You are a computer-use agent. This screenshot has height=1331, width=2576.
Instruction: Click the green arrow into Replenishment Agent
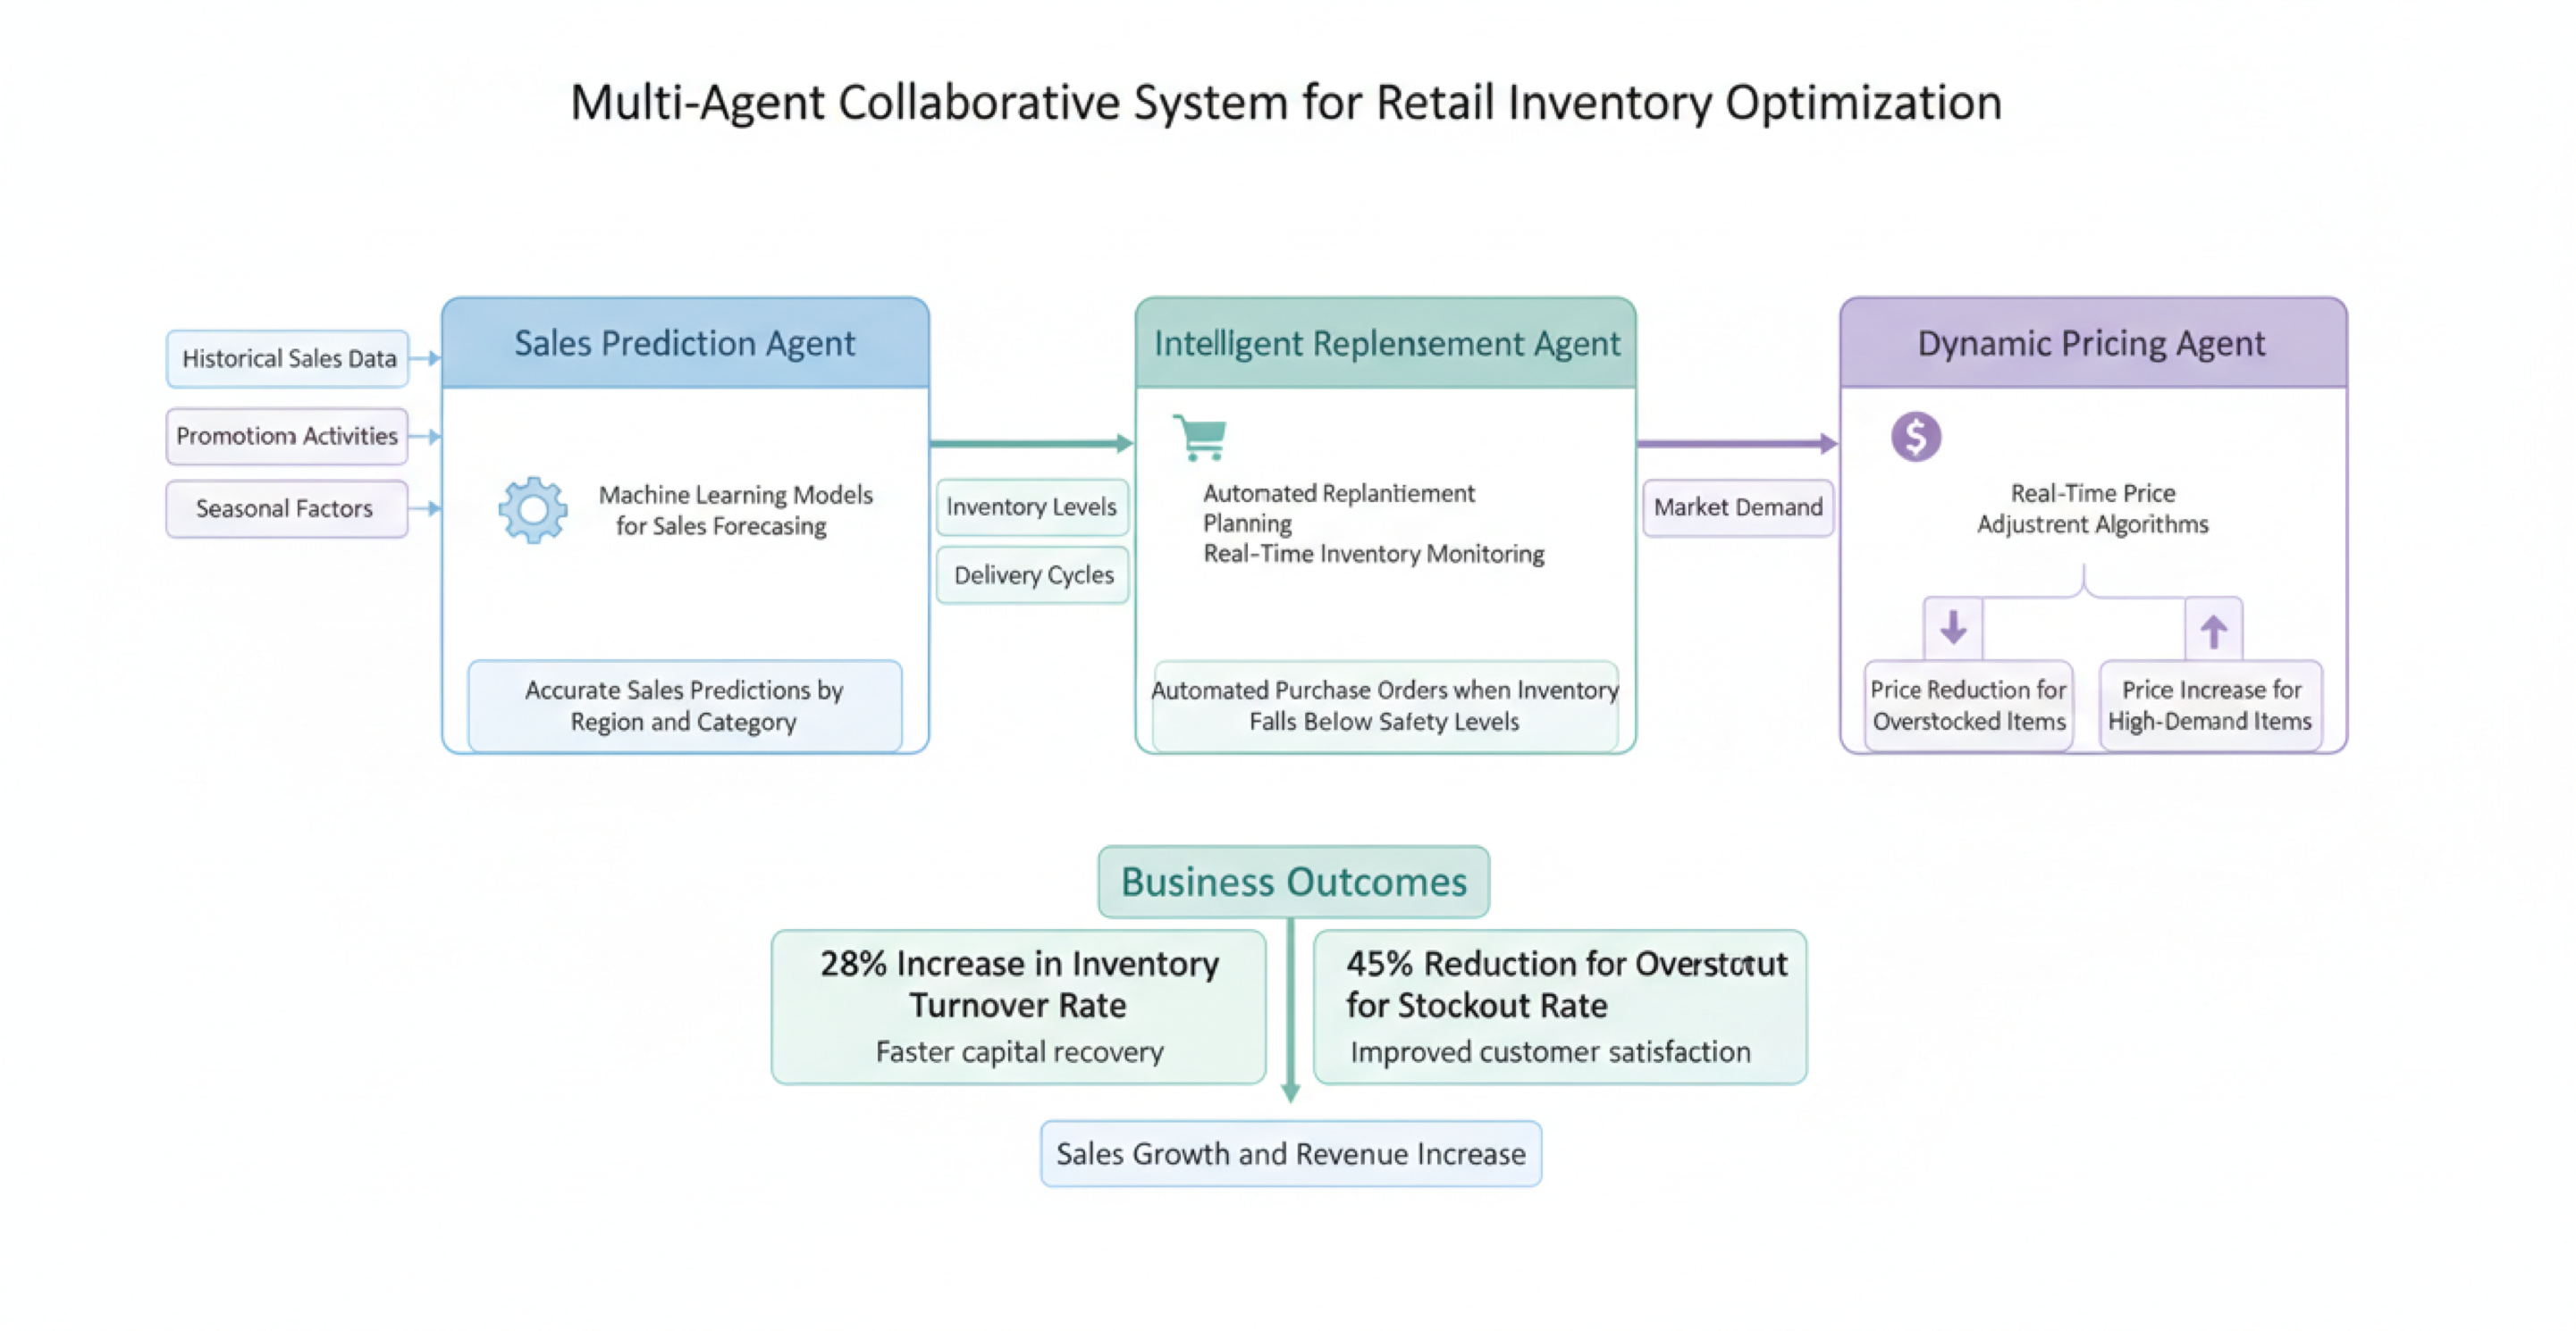point(1031,443)
